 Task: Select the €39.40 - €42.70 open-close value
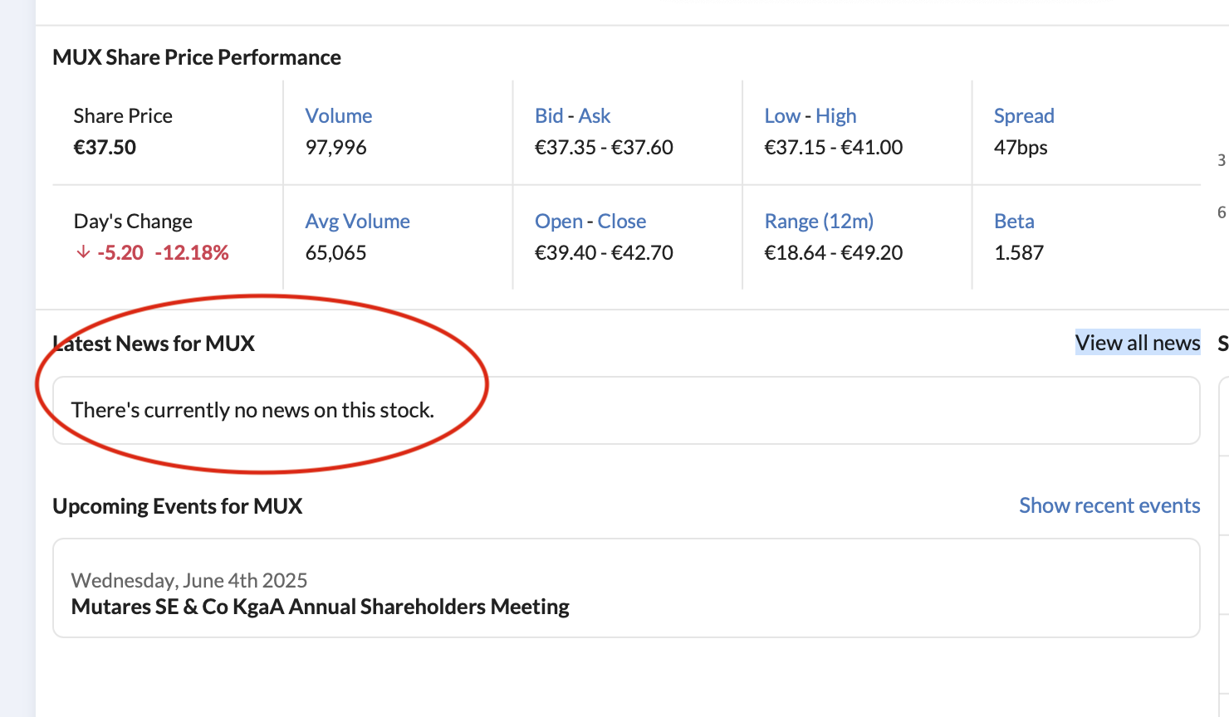point(604,253)
